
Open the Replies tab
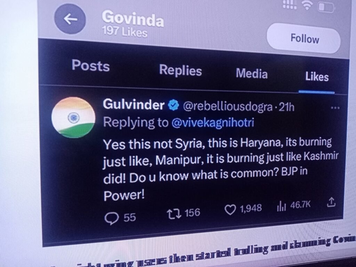(180, 70)
